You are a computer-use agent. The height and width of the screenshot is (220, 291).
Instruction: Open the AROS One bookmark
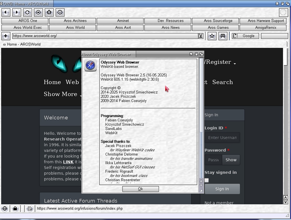25,21
